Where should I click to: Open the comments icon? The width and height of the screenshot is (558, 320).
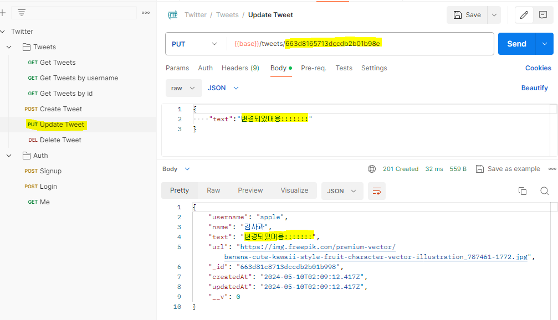542,15
